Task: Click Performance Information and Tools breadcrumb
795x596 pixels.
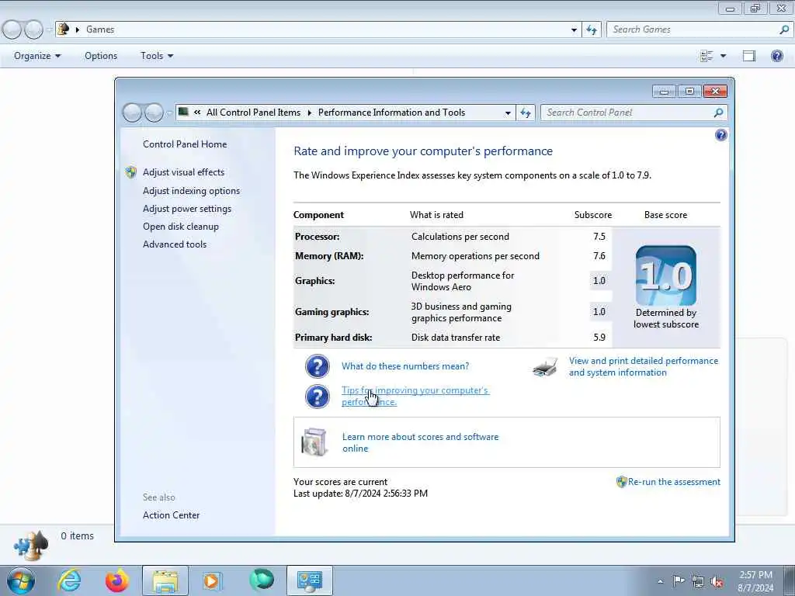Action: coord(391,113)
